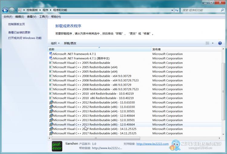Click icon of Visual C++ 2013 (x64) 12.0.30501

(x=51, y=111)
